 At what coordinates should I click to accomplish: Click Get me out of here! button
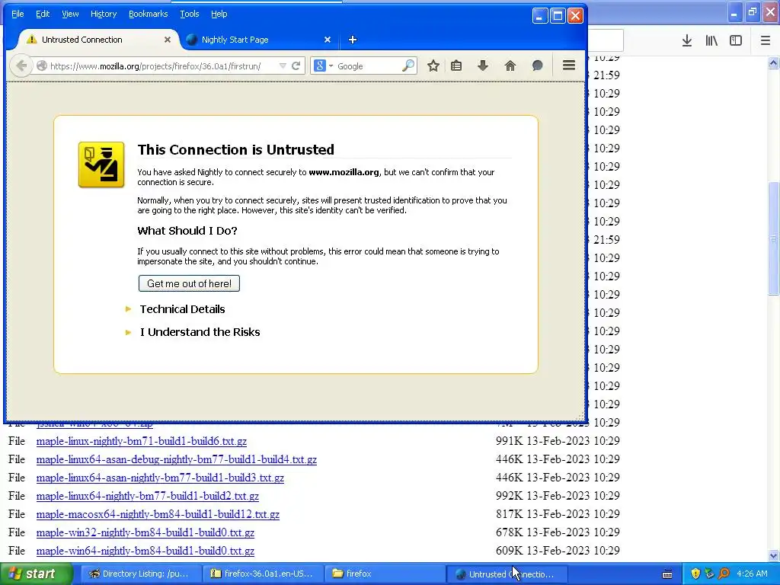189,283
